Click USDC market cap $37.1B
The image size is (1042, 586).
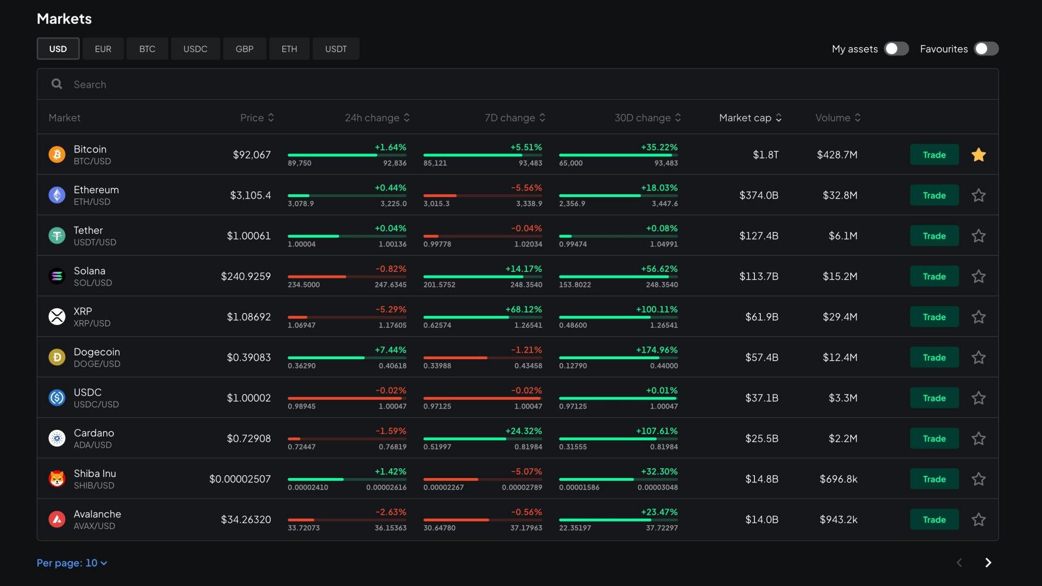[762, 398]
